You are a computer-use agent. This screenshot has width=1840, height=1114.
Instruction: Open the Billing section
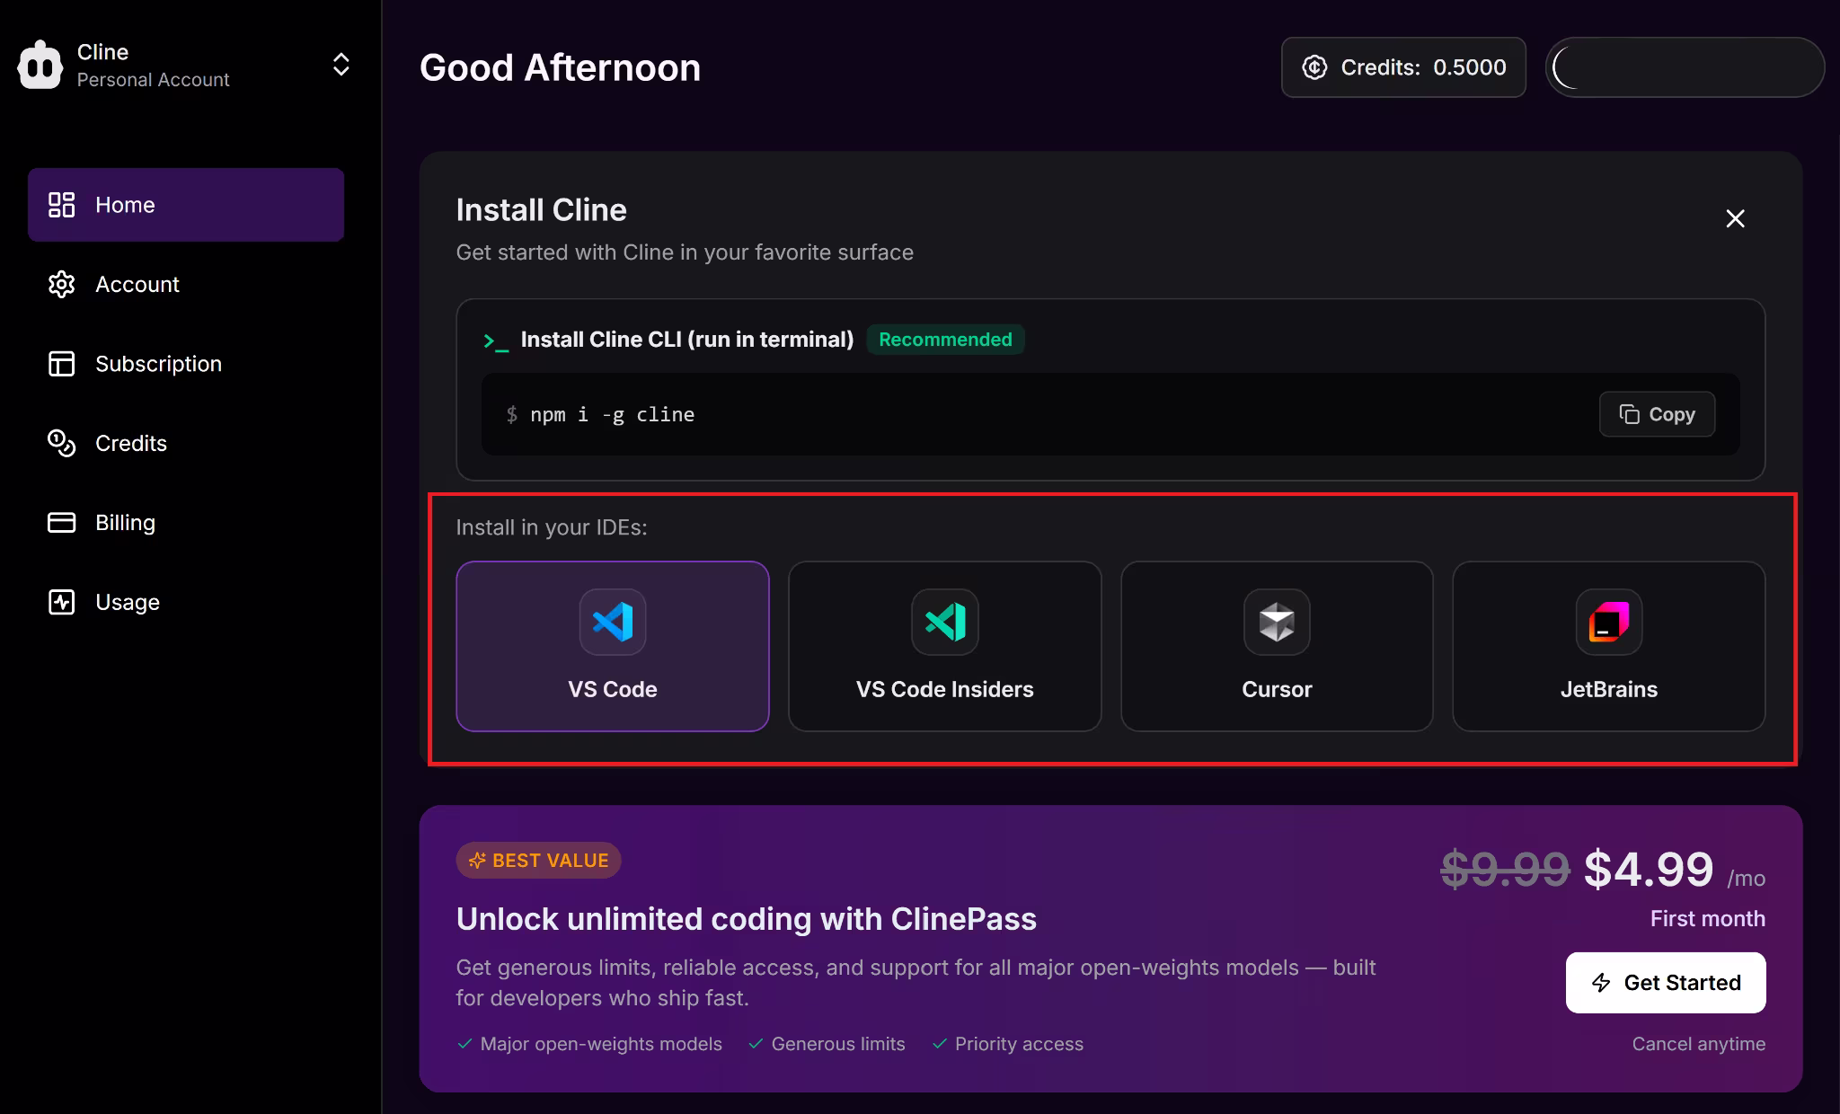tap(186, 523)
